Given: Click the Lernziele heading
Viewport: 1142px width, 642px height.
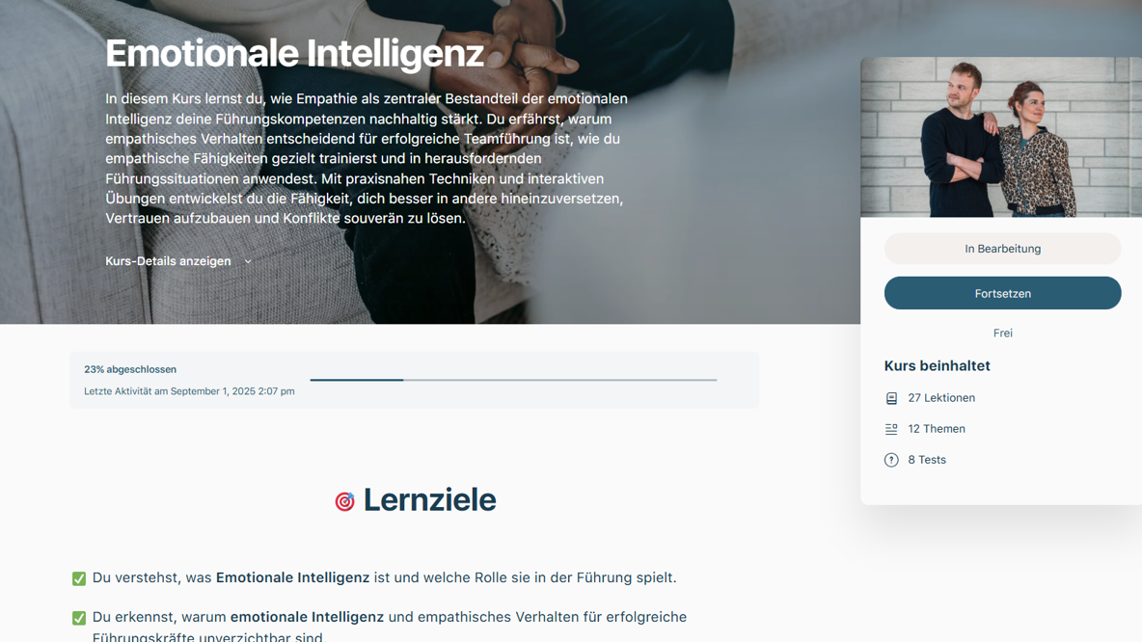Looking at the screenshot, I should pyautogui.click(x=430, y=500).
